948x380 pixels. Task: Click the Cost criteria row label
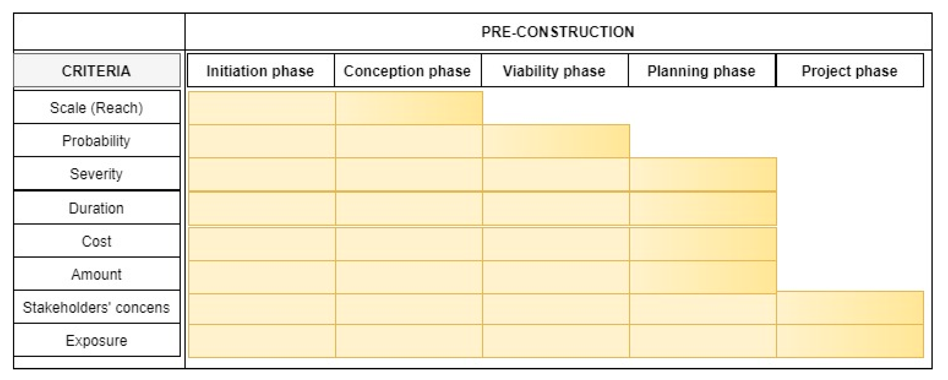(x=97, y=241)
